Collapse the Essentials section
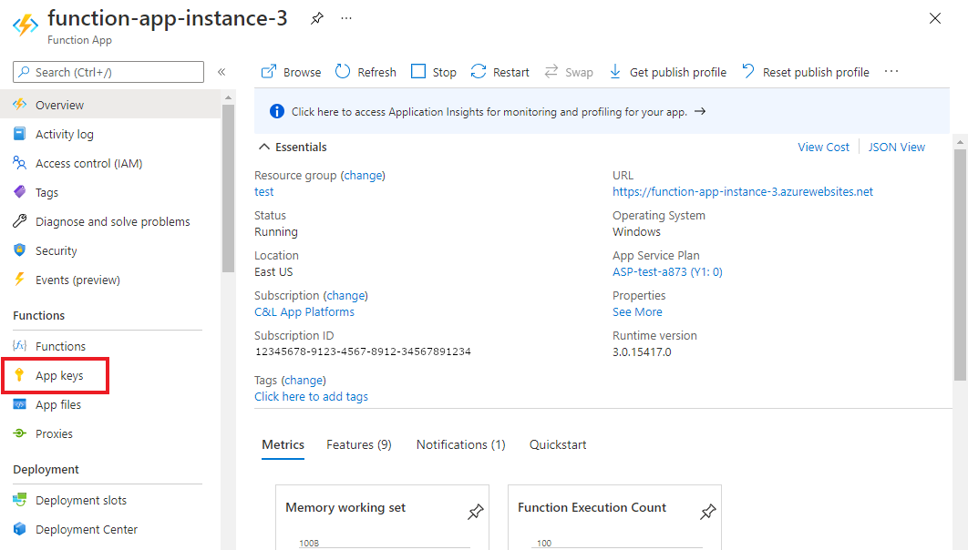This screenshot has height=550, width=968. 264,147
